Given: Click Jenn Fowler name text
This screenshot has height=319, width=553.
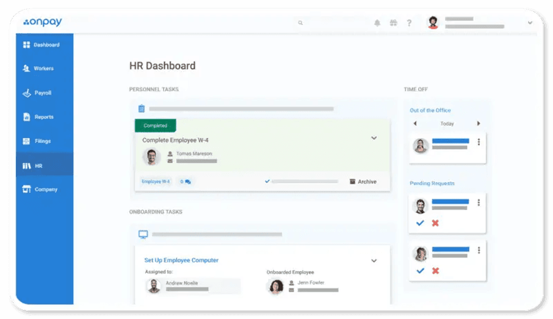Looking at the screenshot, I should [311, 283].
